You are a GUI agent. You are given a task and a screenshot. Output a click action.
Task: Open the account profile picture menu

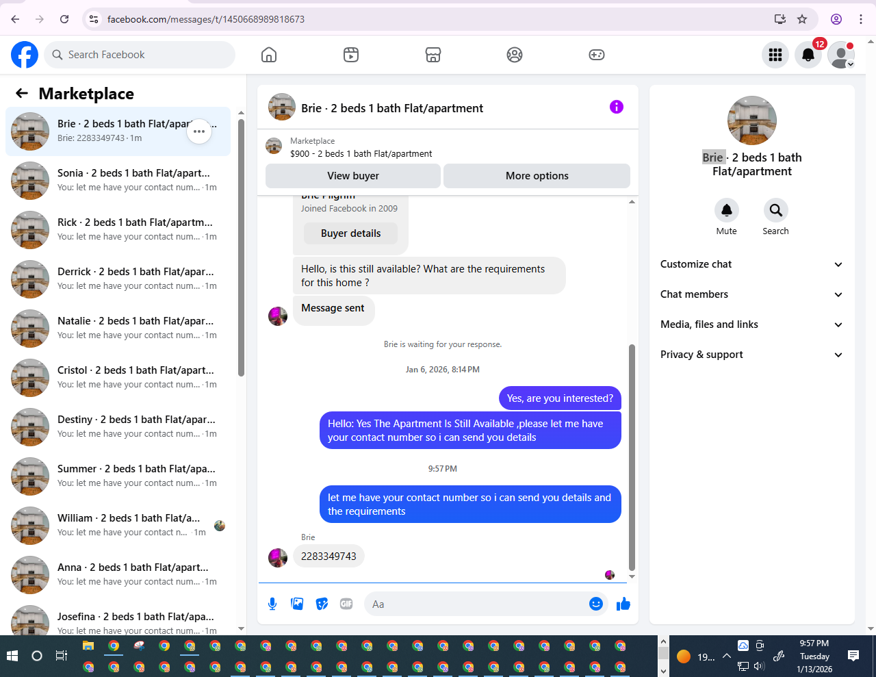point(841,55)
